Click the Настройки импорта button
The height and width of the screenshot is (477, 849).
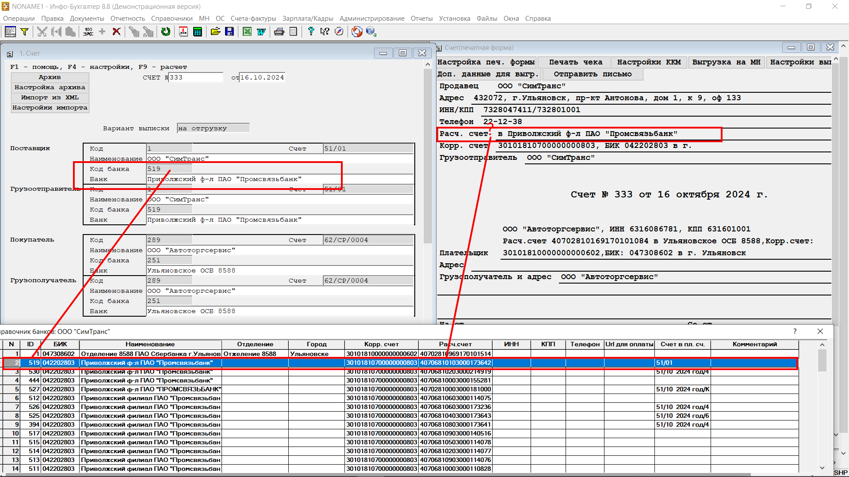point(50,108)
